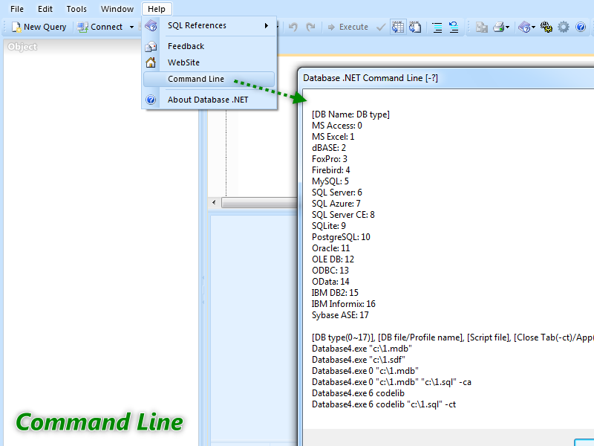Click the '[DB Name: DB type]' text
Viewport: 594px width, 446px height.
pyautogui.click(x=350, y=114)
